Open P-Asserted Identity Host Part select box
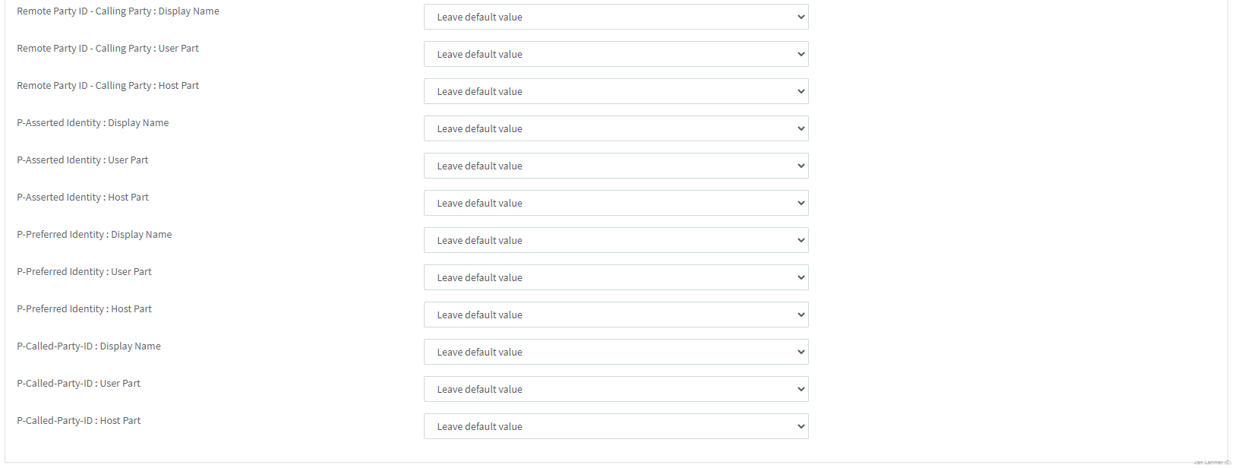Image resolution: width=1235 pixels, height=468 pixels. click(615, 203)
